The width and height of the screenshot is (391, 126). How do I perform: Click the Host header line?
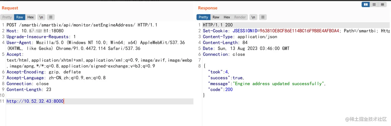coord(35,31)
